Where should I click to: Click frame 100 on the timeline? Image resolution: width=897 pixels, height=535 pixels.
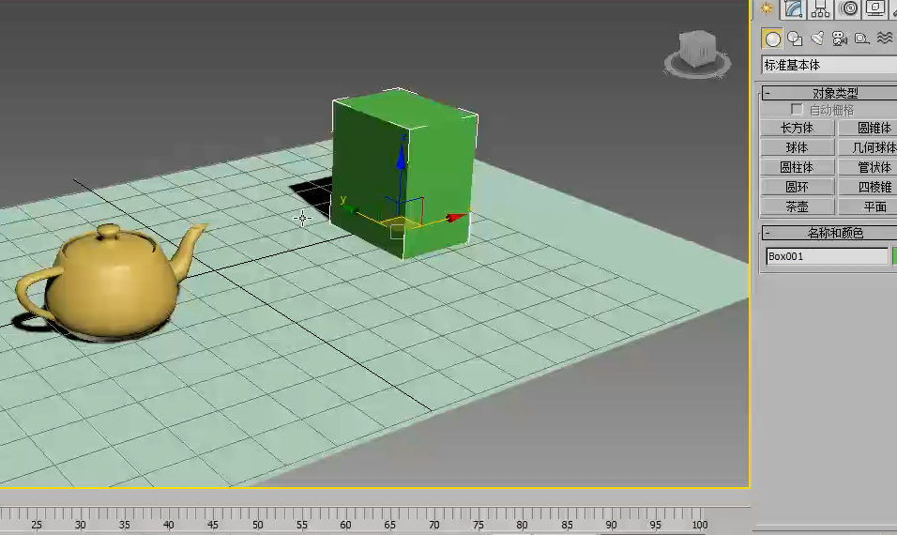click(x=700, y=524)
